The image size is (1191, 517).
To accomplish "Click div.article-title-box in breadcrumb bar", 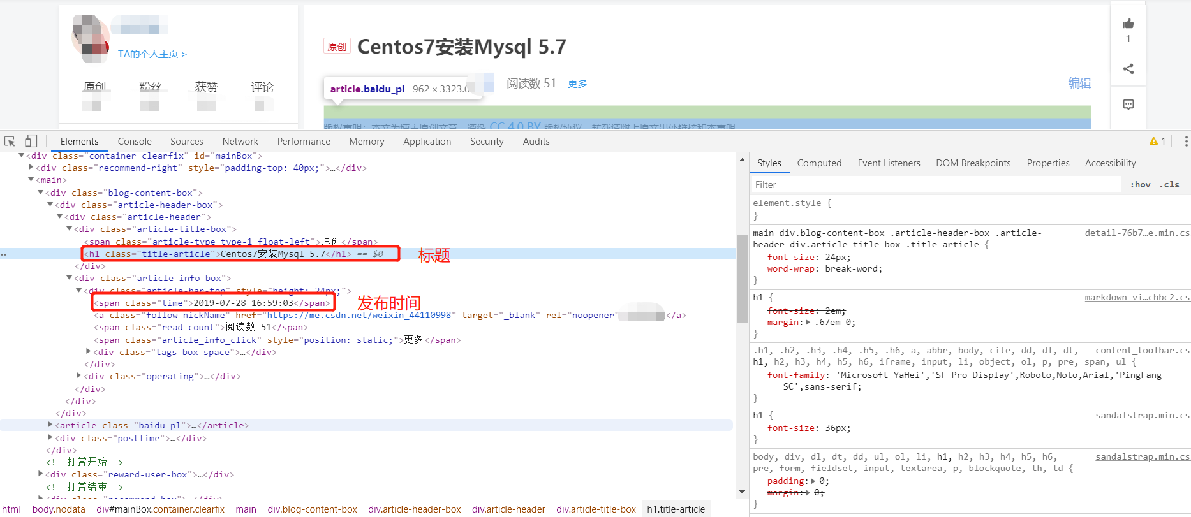I will 596,509.
